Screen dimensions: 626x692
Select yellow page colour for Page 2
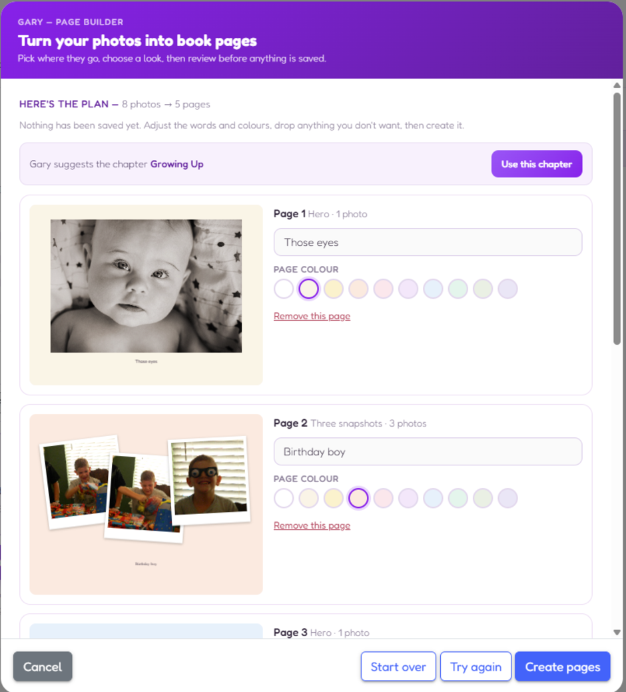(333, 498)
